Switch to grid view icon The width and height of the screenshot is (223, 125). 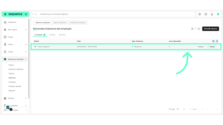coord(199,29)
